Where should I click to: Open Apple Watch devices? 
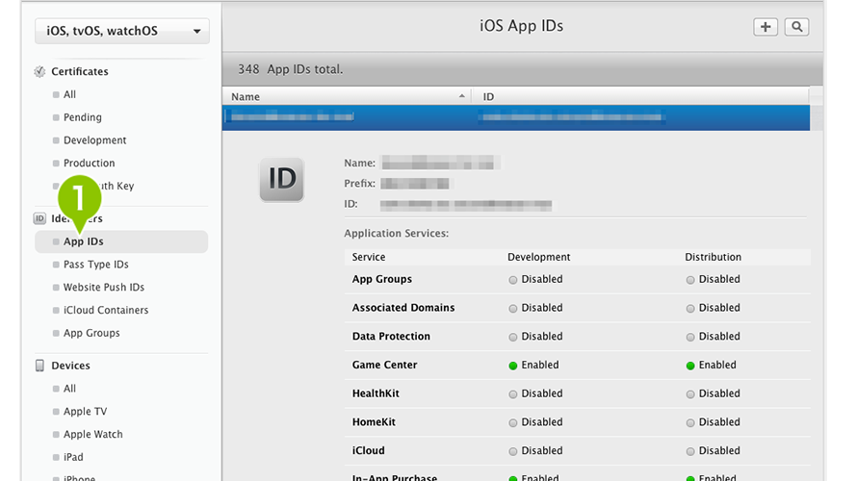click(93, 435)
